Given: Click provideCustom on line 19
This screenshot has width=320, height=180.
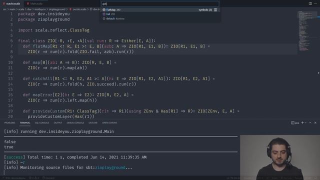Looking at the screenshot, I should [x=48, y=111].
